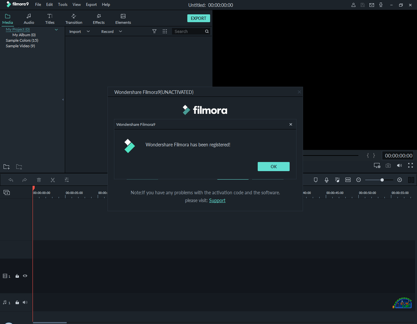Click the grid view icon
The width and height of the screenshot is (417, 324).
165,32
